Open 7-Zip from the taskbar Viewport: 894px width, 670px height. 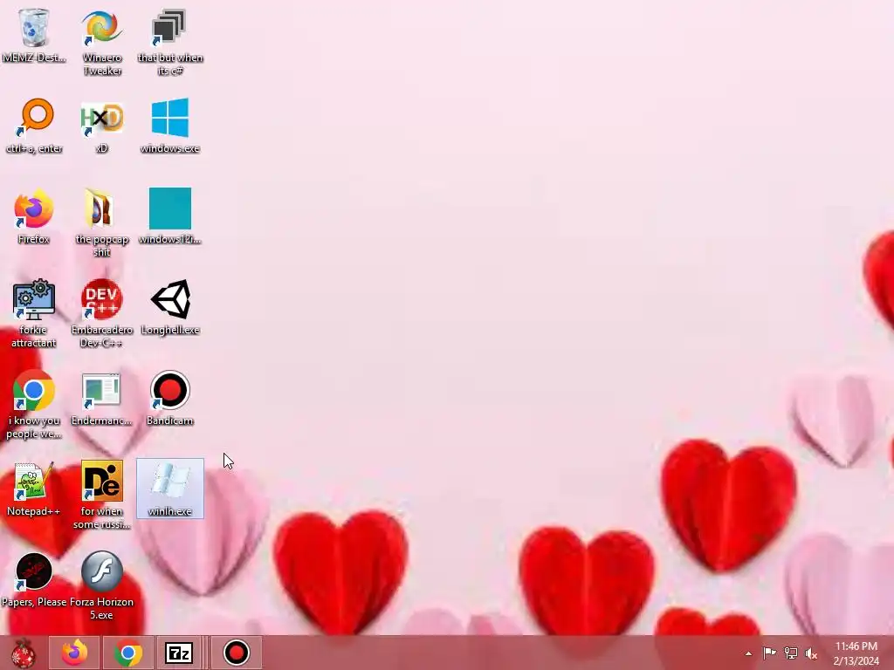(x=179, y=653)
